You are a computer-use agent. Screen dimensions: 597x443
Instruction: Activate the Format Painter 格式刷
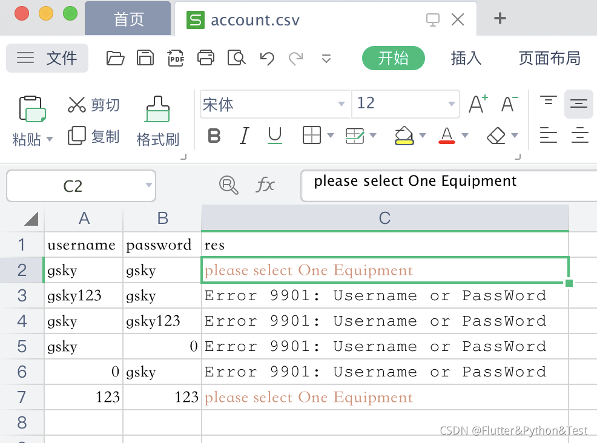point(157,122)
